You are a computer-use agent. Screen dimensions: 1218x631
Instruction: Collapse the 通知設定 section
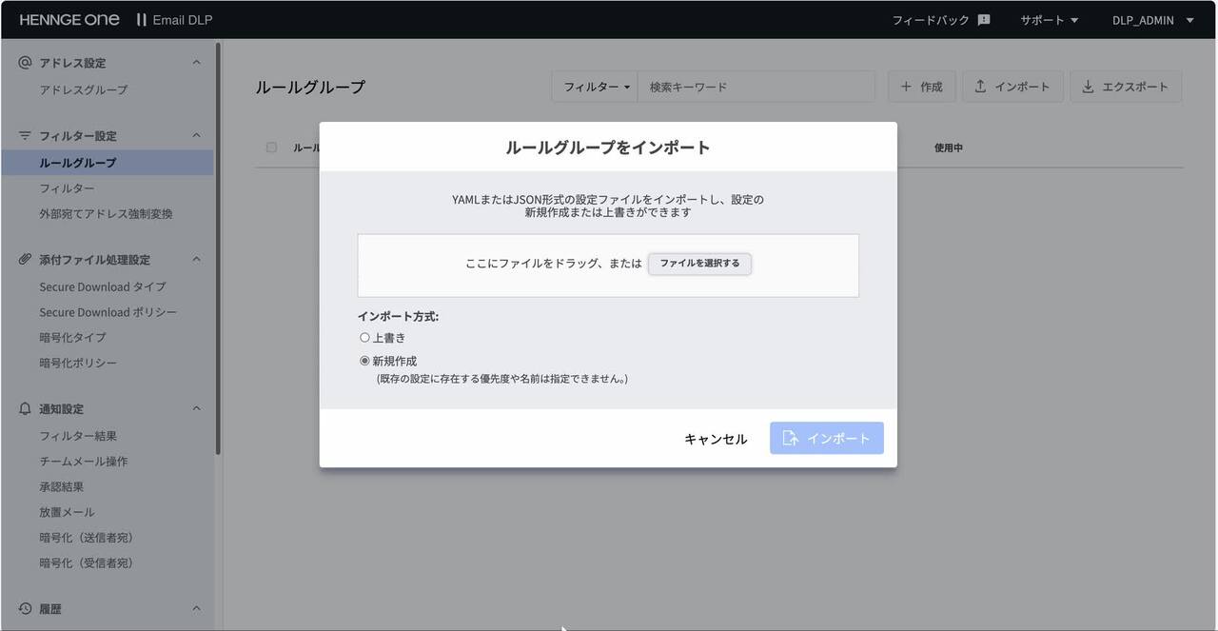197,409
